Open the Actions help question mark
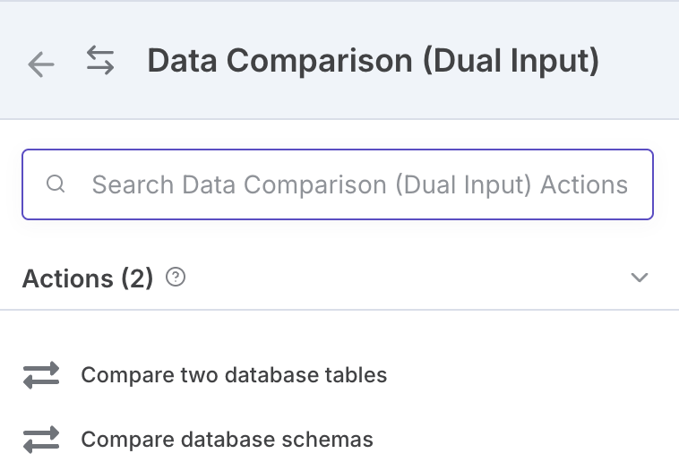Viewport: 679px width, 462px height. (x=176, y=278)
